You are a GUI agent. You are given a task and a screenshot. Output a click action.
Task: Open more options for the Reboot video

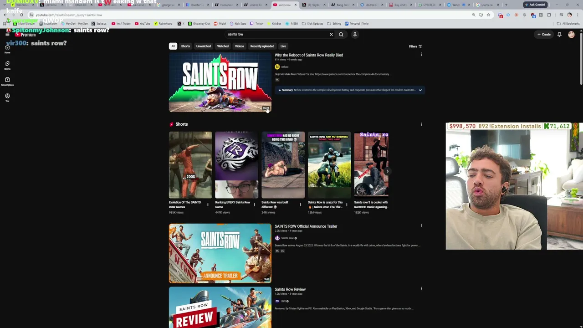pos(421,55)
